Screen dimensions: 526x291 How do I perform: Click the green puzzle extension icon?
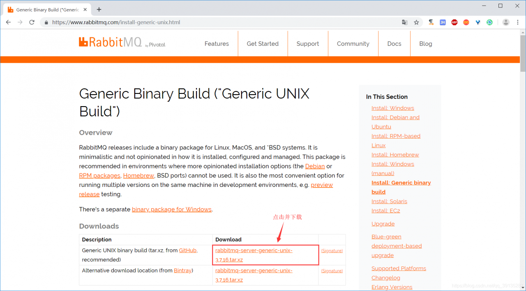(x=489, y=22)
